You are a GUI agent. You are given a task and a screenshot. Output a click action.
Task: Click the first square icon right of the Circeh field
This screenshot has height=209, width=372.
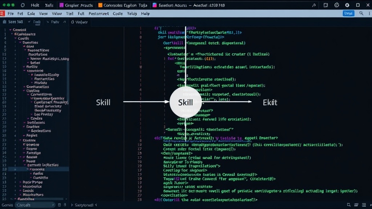point(59,205)
